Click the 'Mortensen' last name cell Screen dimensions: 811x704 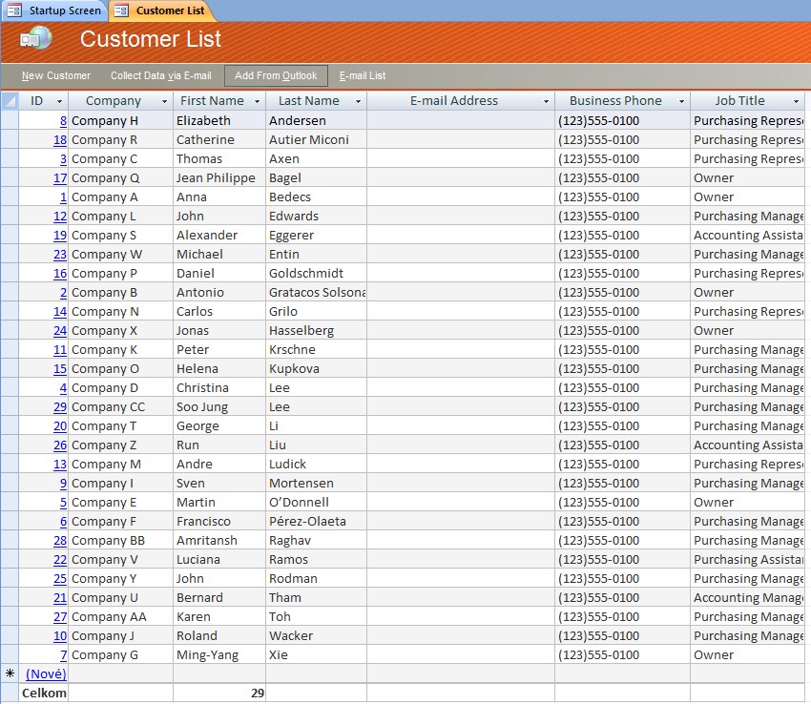coord(317,483)
